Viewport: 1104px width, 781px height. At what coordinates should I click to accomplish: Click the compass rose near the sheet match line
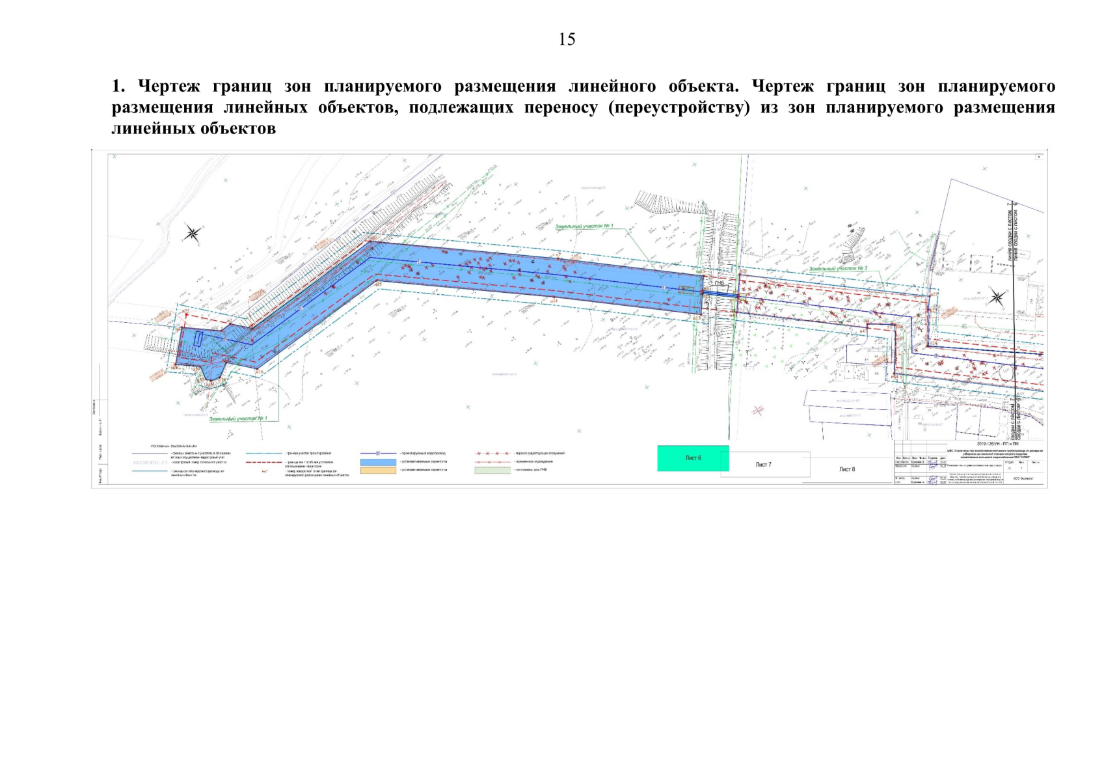997,298
